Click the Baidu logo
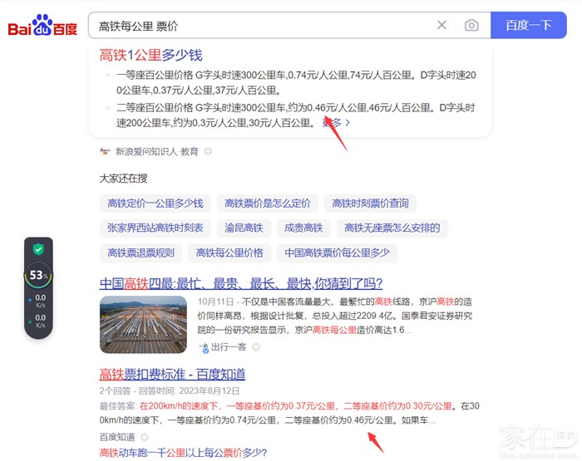Image resolution: width=582 pixels, height=461 pixels. (43, 26)
